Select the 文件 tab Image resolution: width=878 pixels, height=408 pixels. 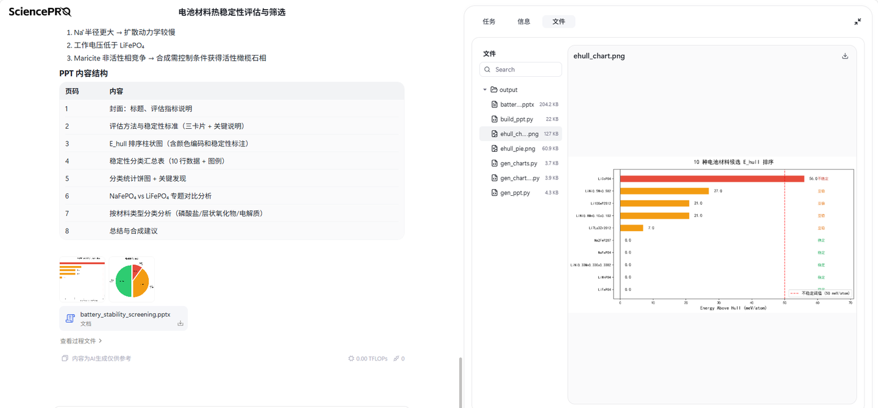tap(559, 21)
